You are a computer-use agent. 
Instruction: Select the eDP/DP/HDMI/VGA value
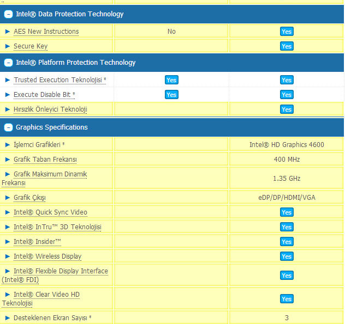point(287,198)
